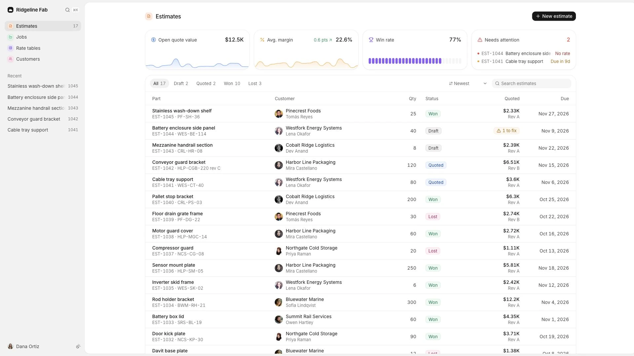Image resolution: width=634 pixels, height=356 pixels.
Task: Open the Newest sort dropdown
Action: point(468,83)
